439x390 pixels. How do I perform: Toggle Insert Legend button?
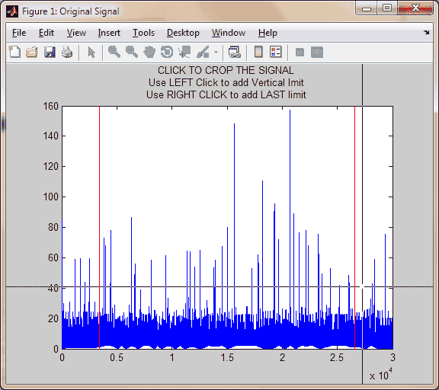coord(275,53)
